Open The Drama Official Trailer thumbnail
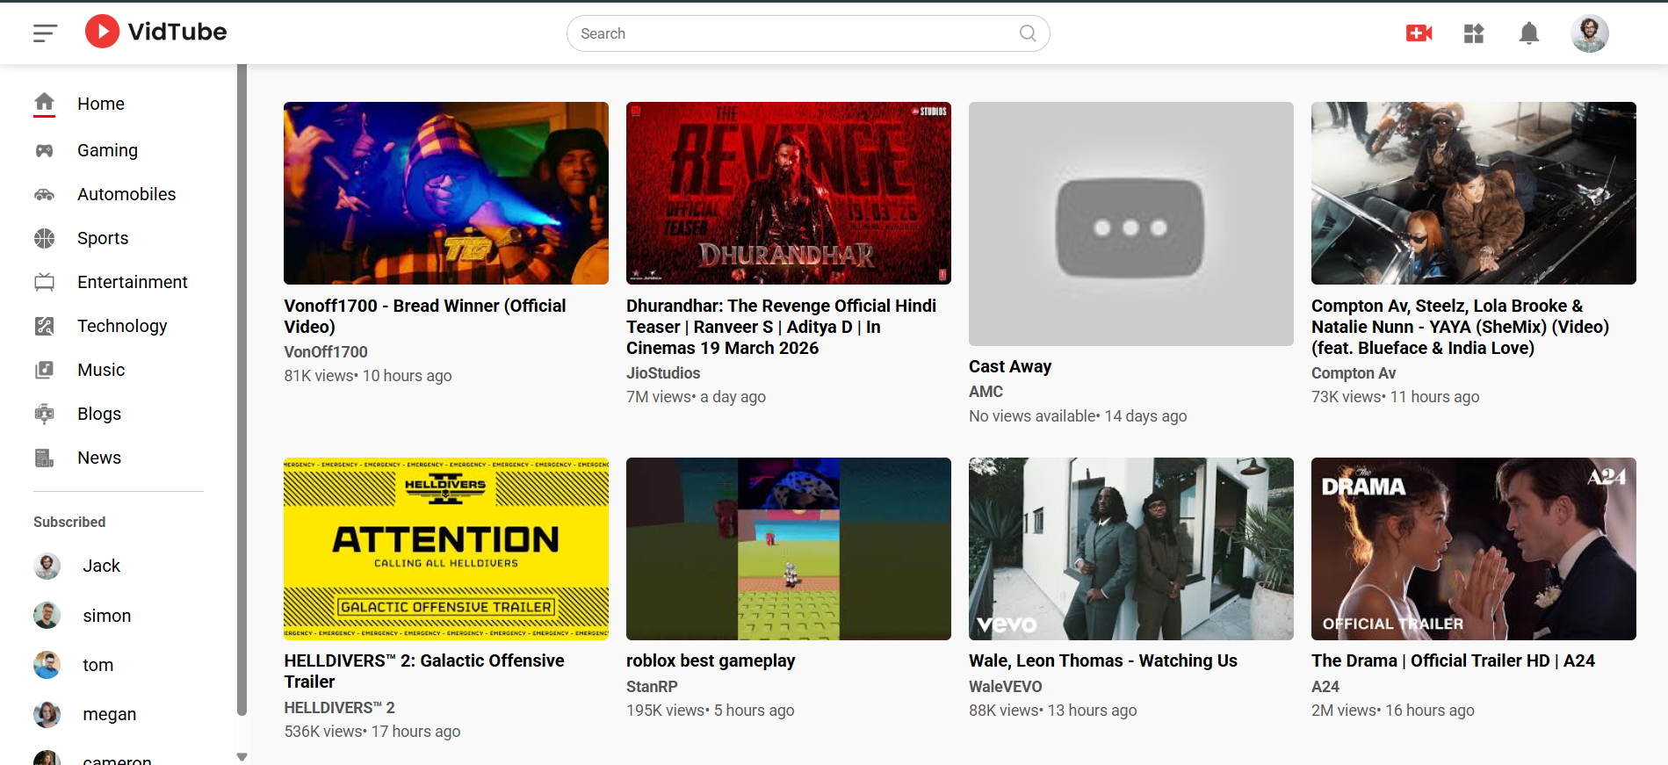 click(x=1473, y=548)
